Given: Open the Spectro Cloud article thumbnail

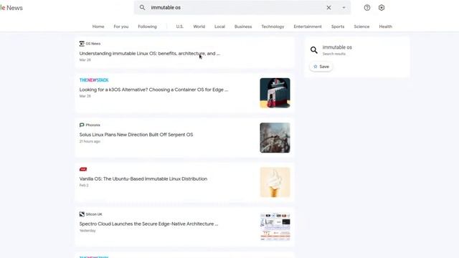Looking at the screenshot, I should [x=275, y=227].
